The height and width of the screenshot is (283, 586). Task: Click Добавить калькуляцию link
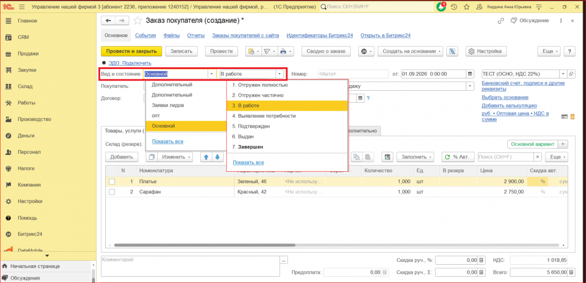pos(509,106)
